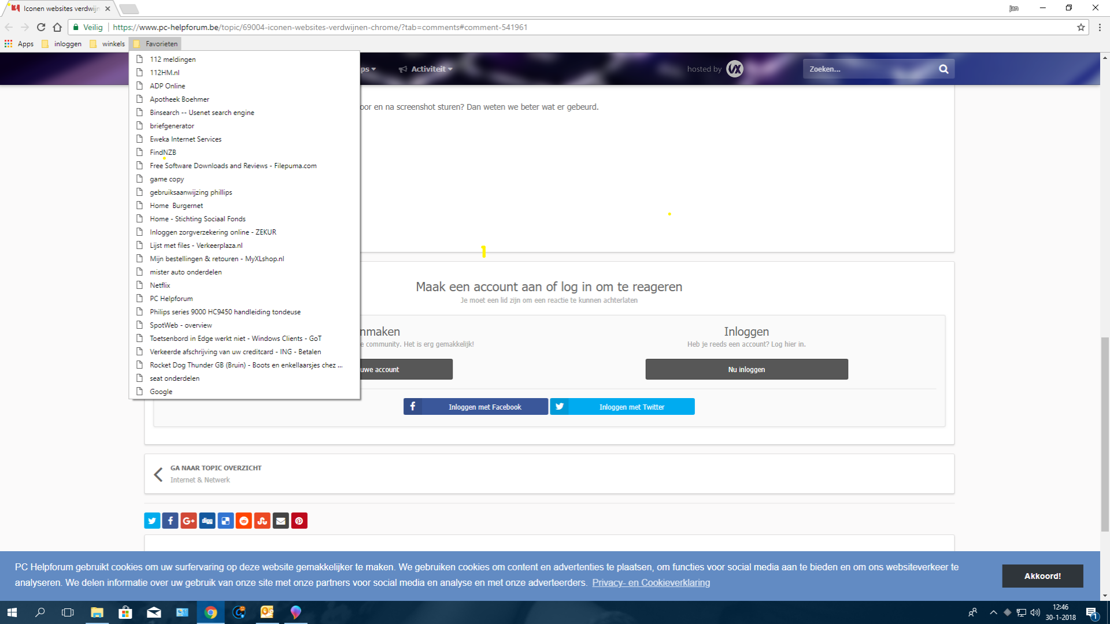Open the Apotheek Boehmer bookmark
Image resolution: width=1110 pixels, height=624 pixels.
click(244, 99)
